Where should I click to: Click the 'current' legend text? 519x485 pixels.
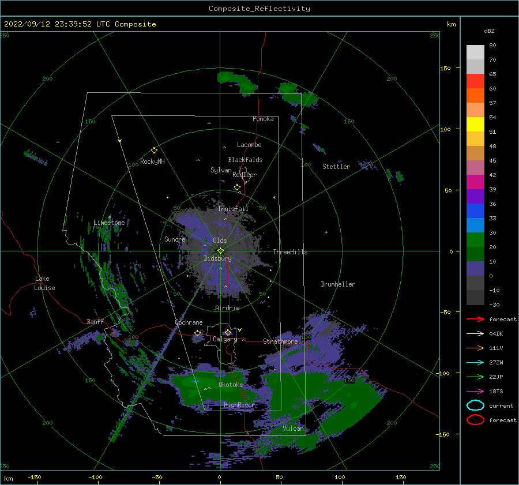point(501,405)
